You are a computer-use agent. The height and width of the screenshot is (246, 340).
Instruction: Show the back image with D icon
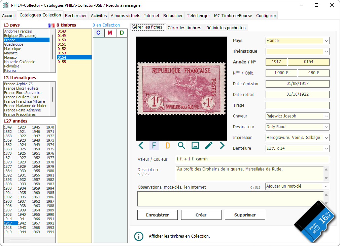coord(168,145)
